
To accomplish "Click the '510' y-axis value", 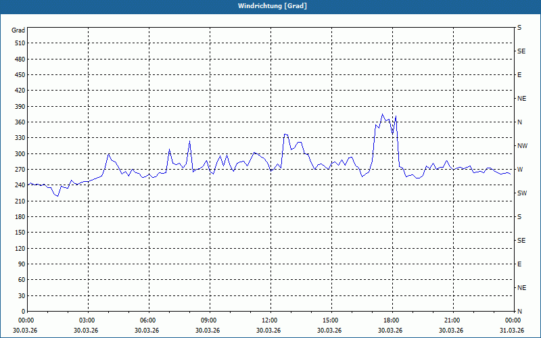I will (20, 43).
